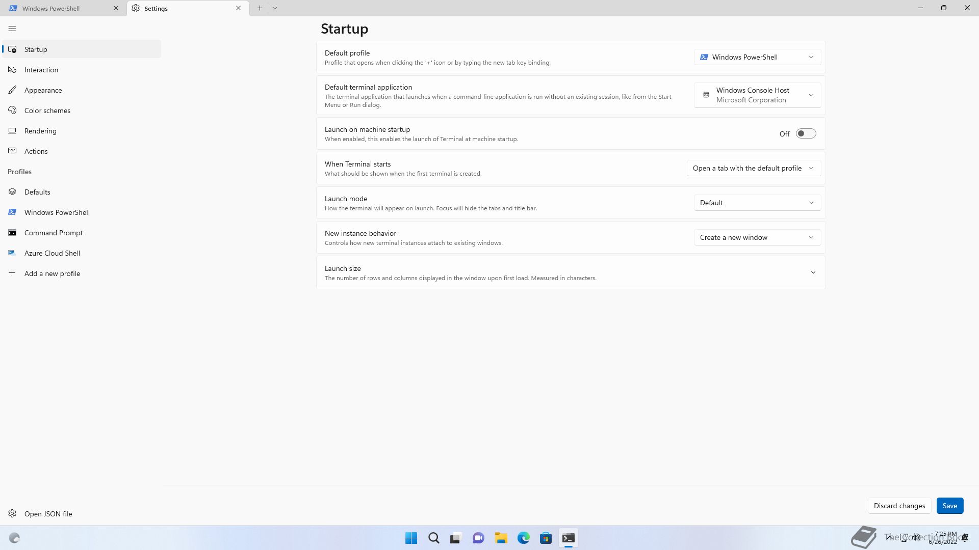Go to Rendering settings page
Viewport: 979px width, 550px height.
click(x=82, y=131)
